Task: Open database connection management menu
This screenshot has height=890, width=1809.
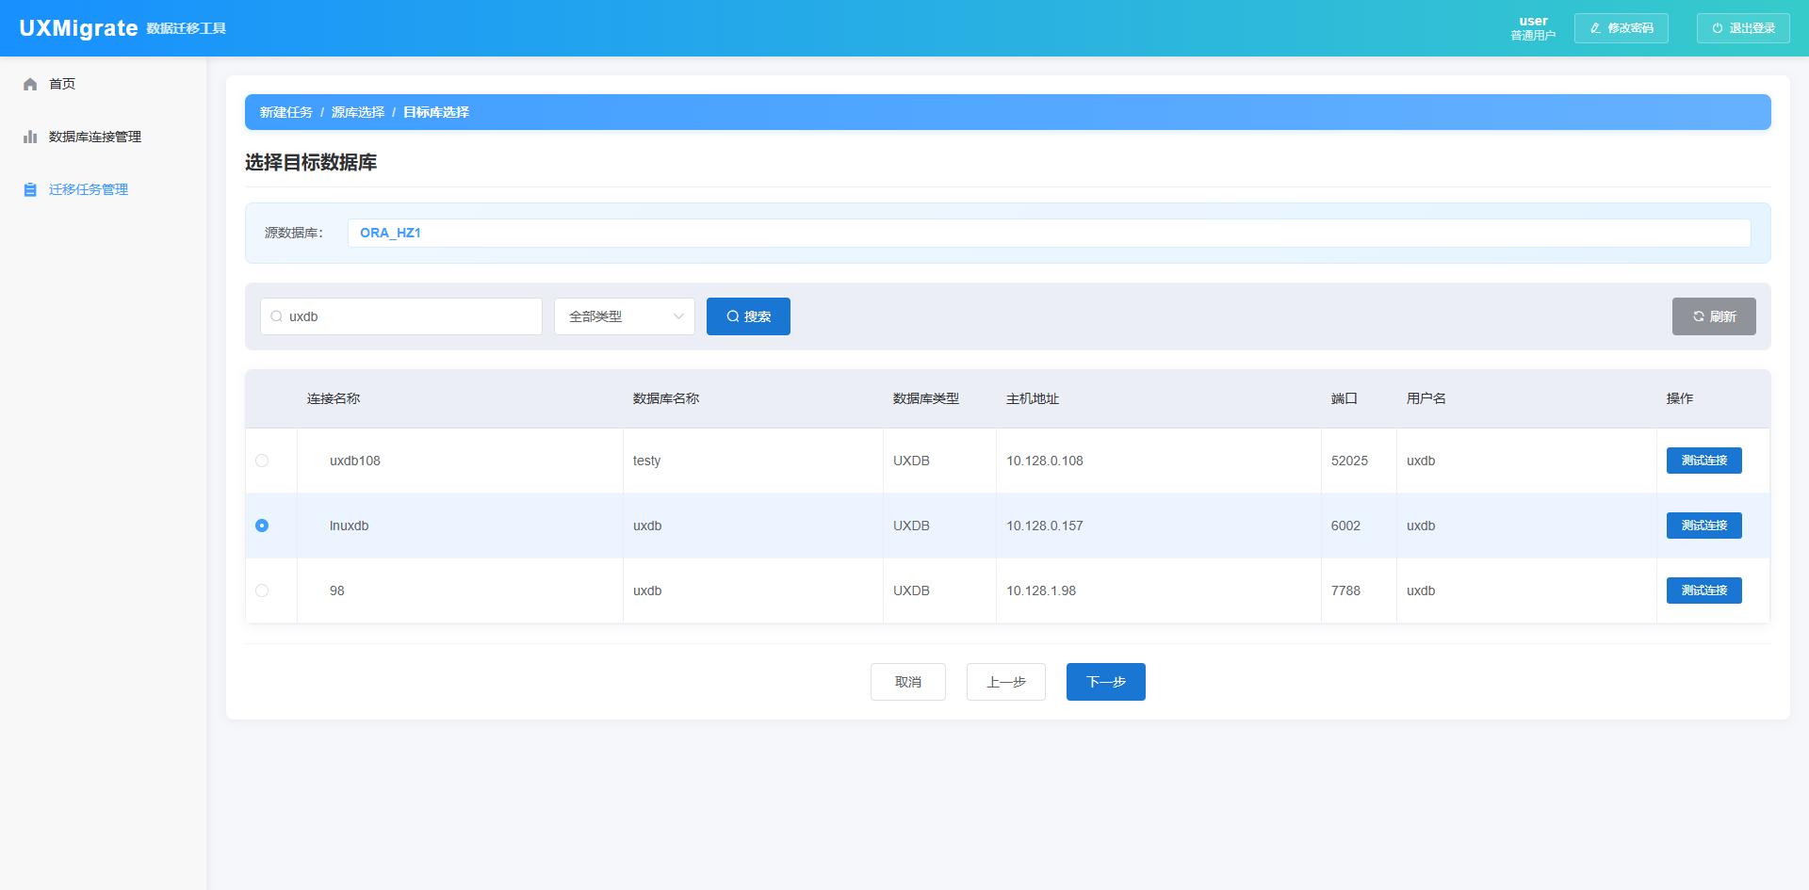Action: click(x=95, y=138)
